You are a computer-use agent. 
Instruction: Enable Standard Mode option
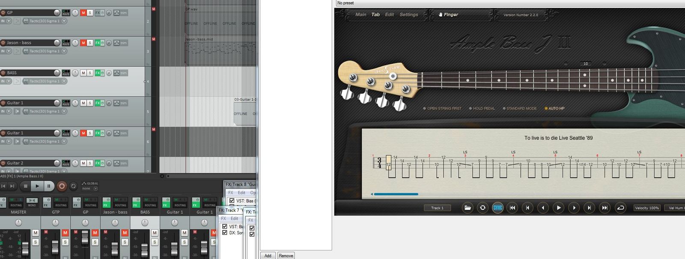click(519, 109)
